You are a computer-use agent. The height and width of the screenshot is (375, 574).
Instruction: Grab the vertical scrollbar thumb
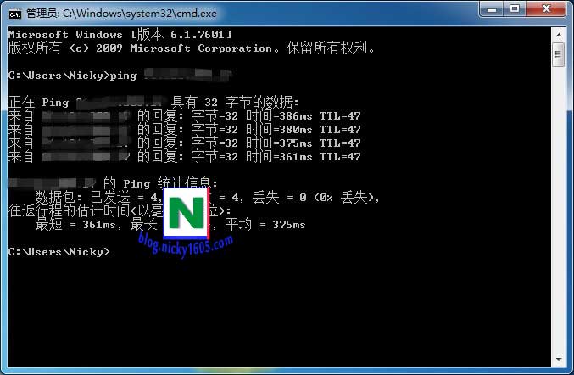click(x=559, y=54)
